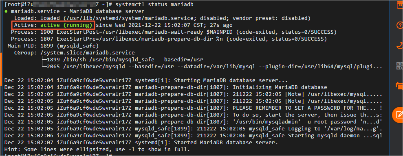The height and width of the screenshot is (156, 403).
Task: Click the green status dot before mariadb.service
Action: point(6,12)
